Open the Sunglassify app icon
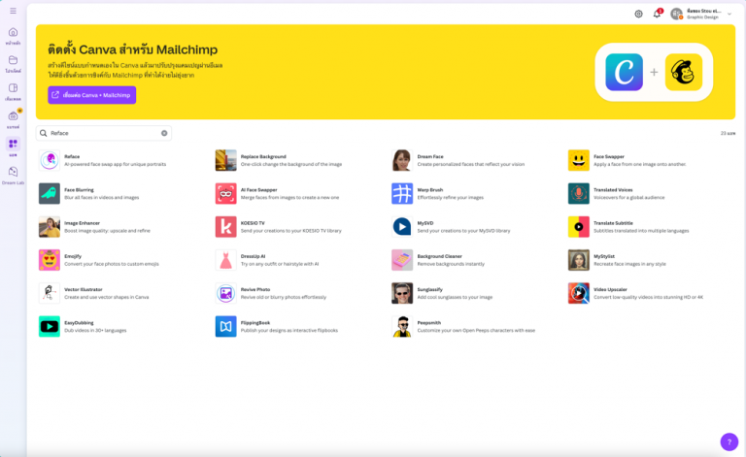 click(x=402, y=294)
